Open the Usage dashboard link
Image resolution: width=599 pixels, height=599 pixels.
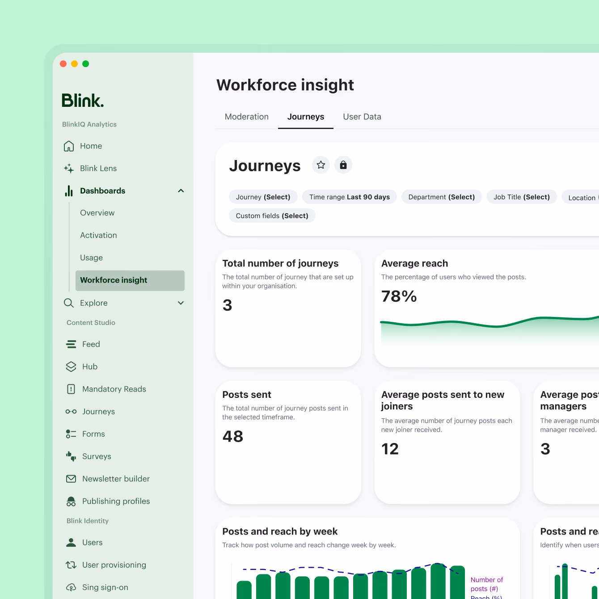pos(92,257)
